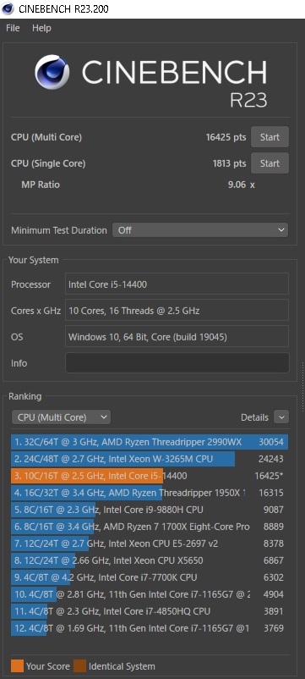Open the File menu
The width and height of the screenshot is (305, 679).
pos(13,28)
